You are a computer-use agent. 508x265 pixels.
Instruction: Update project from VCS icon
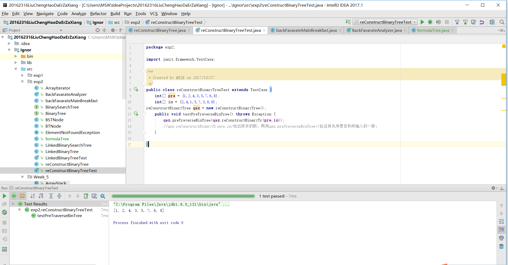click(457, 22)
